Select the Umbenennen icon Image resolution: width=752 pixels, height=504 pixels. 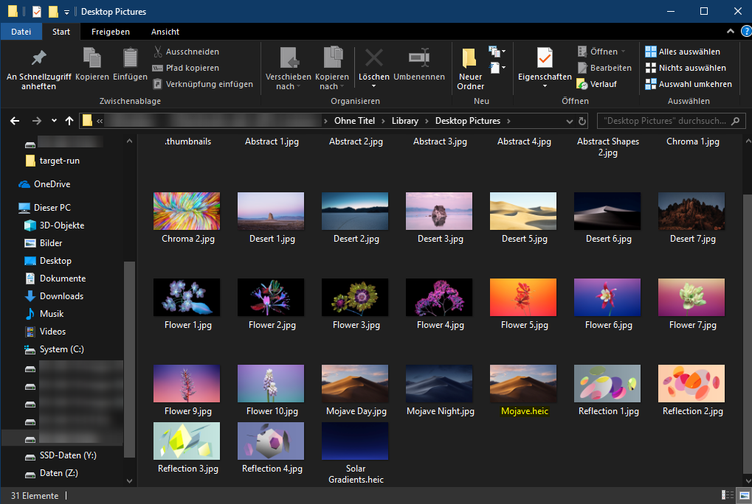[x=420, y=57]
